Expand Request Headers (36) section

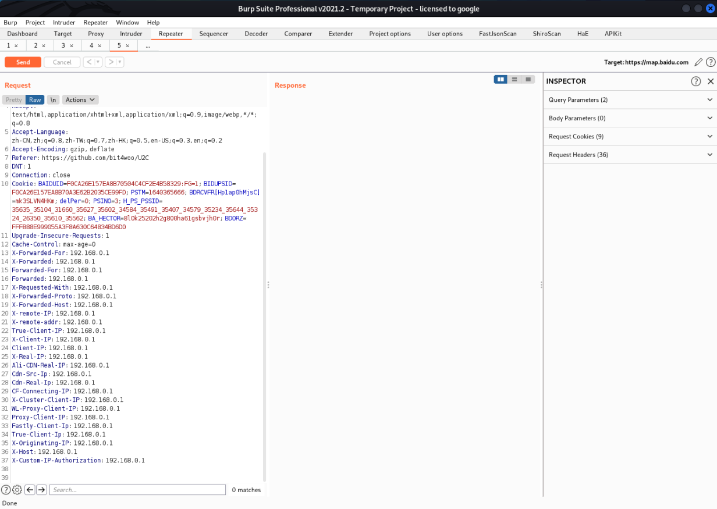click(630, 155)
